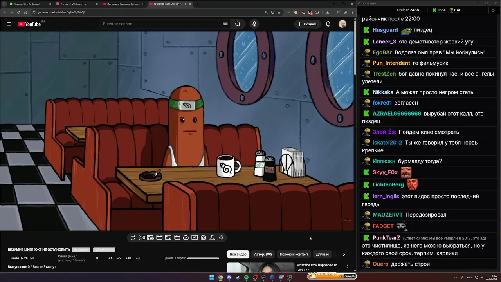Click the video player to pause
The height and width of the screenshot is (282, 501).
[x=177, y=131]
